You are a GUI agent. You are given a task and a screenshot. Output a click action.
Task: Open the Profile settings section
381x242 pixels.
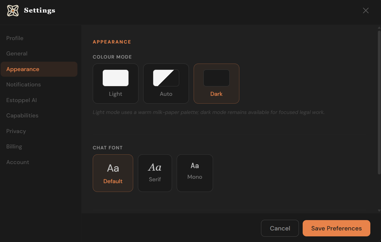[x=39, y=38]
